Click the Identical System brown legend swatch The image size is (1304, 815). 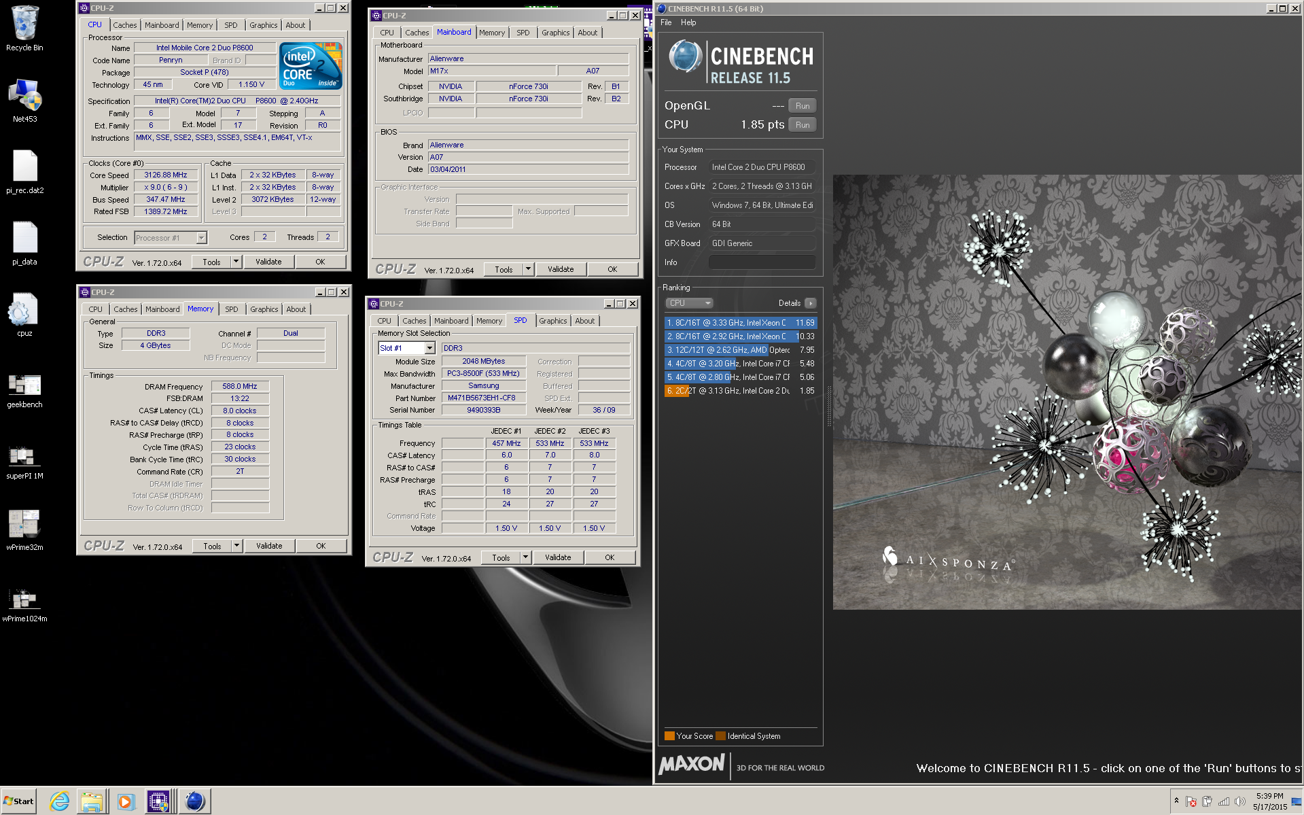[720, 736]
